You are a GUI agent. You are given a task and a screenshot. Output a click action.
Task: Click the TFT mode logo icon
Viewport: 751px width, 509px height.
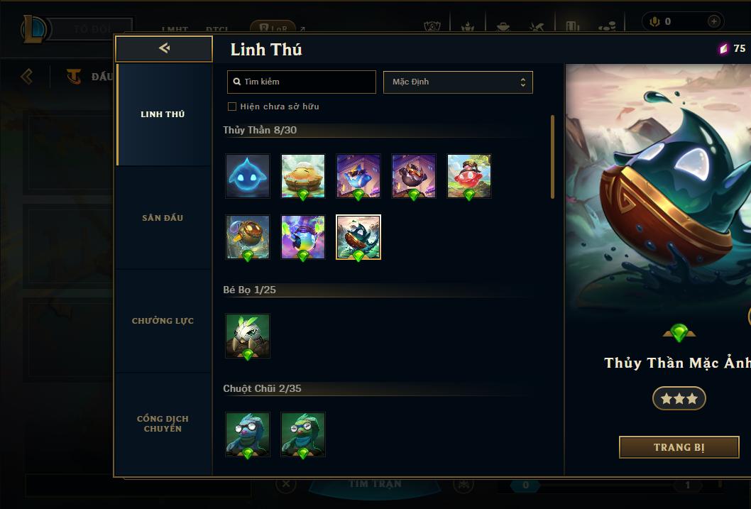(x=74, y=76)
